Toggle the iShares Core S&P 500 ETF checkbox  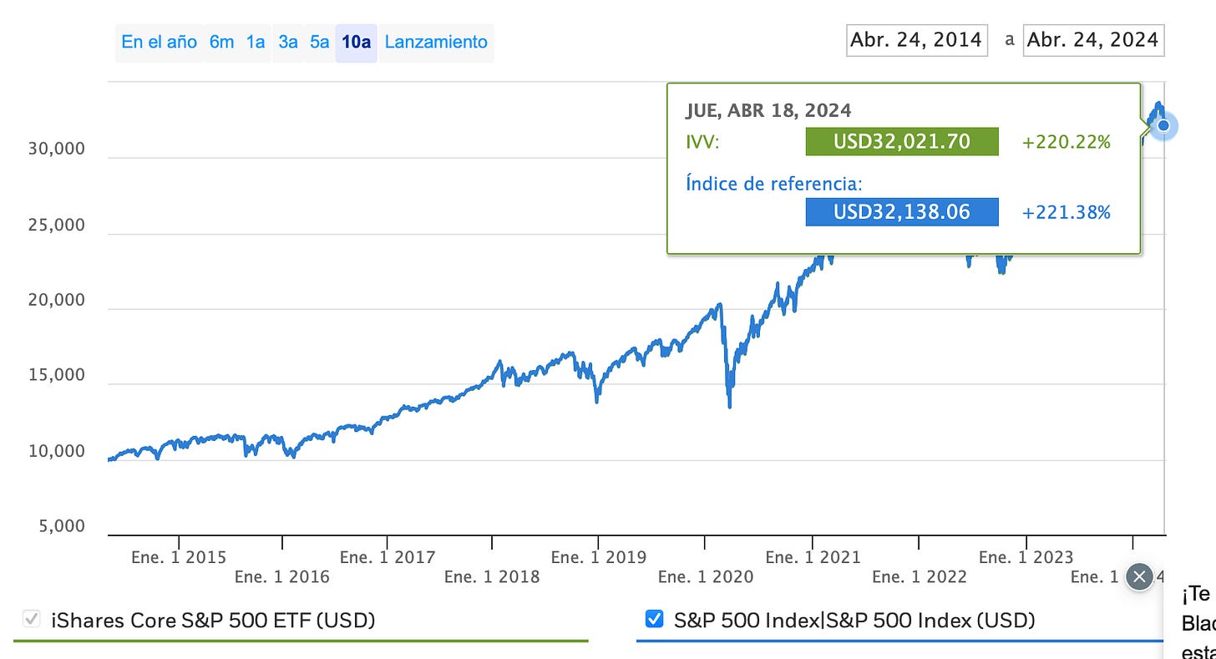click(x=32, y=620)
